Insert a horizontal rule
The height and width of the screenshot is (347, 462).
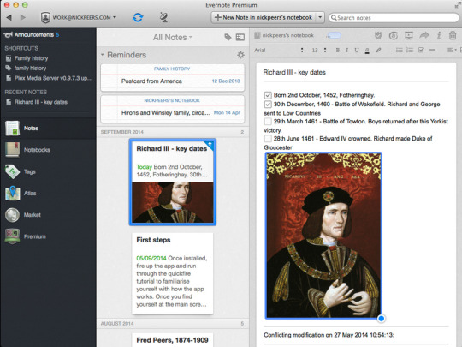point(432,51)
